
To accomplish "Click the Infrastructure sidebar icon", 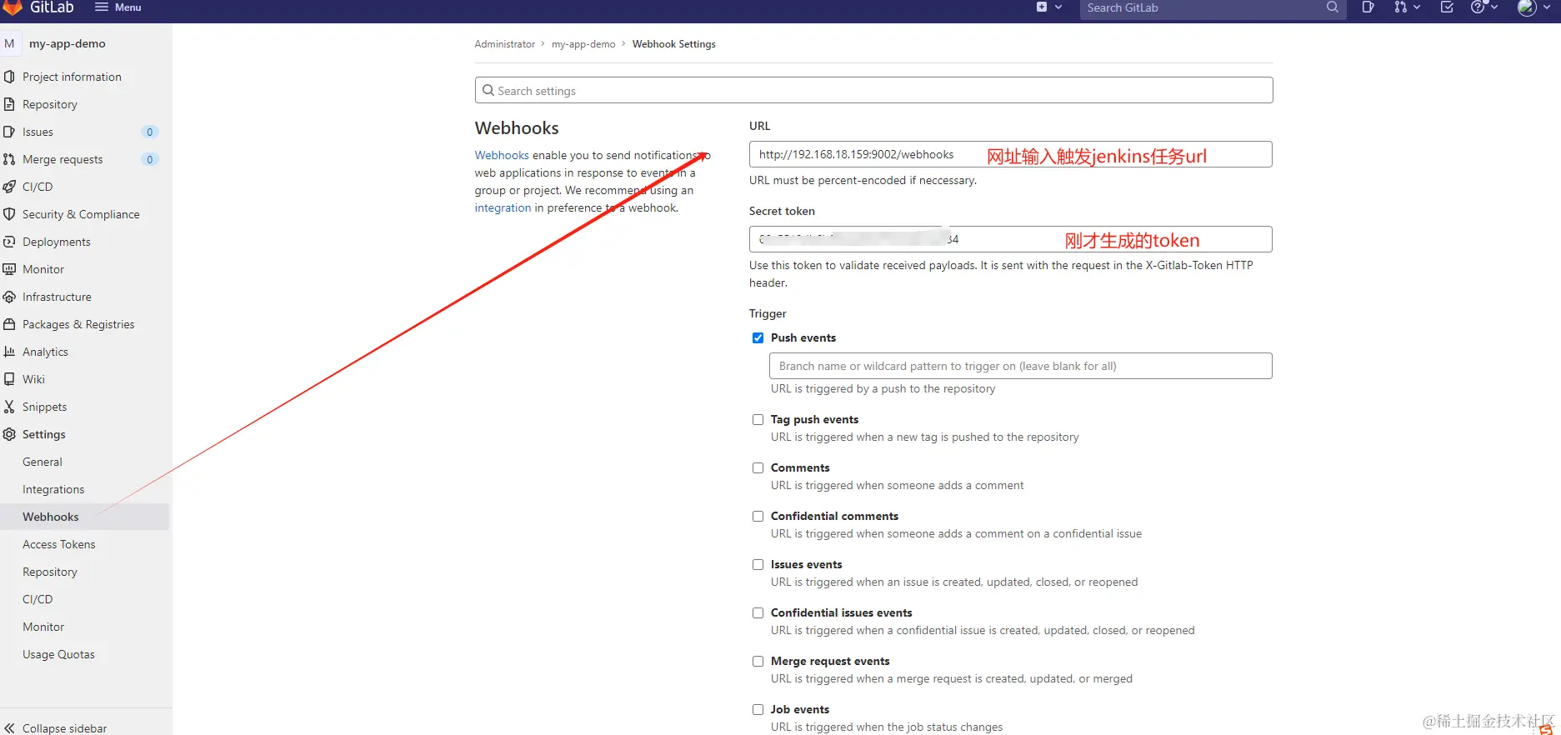I will (x=9, y=297).
